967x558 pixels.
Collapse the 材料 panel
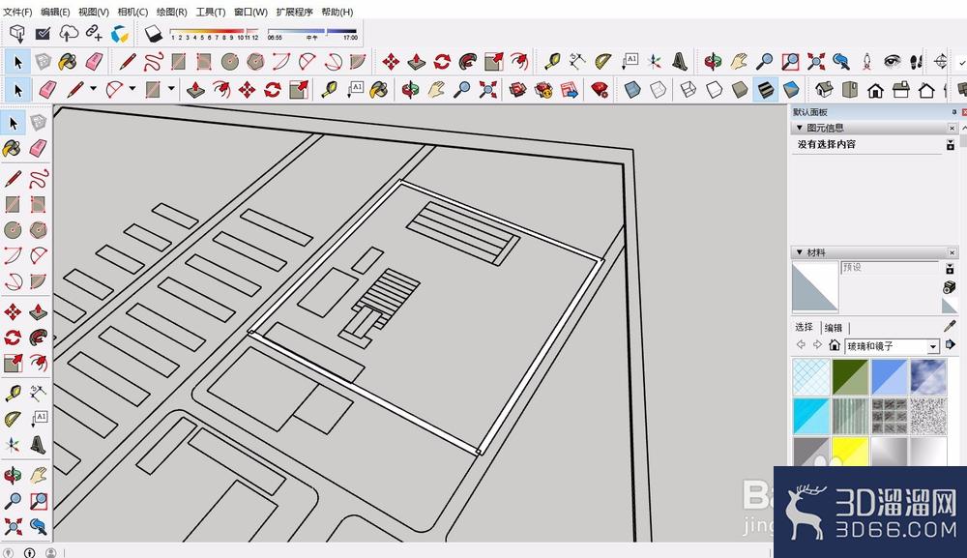[x=800, y=252]
